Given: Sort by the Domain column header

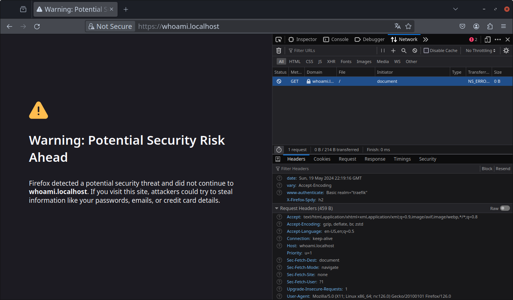Looking at the screenshot, I should pyautogui.click(x=320, y=72).
